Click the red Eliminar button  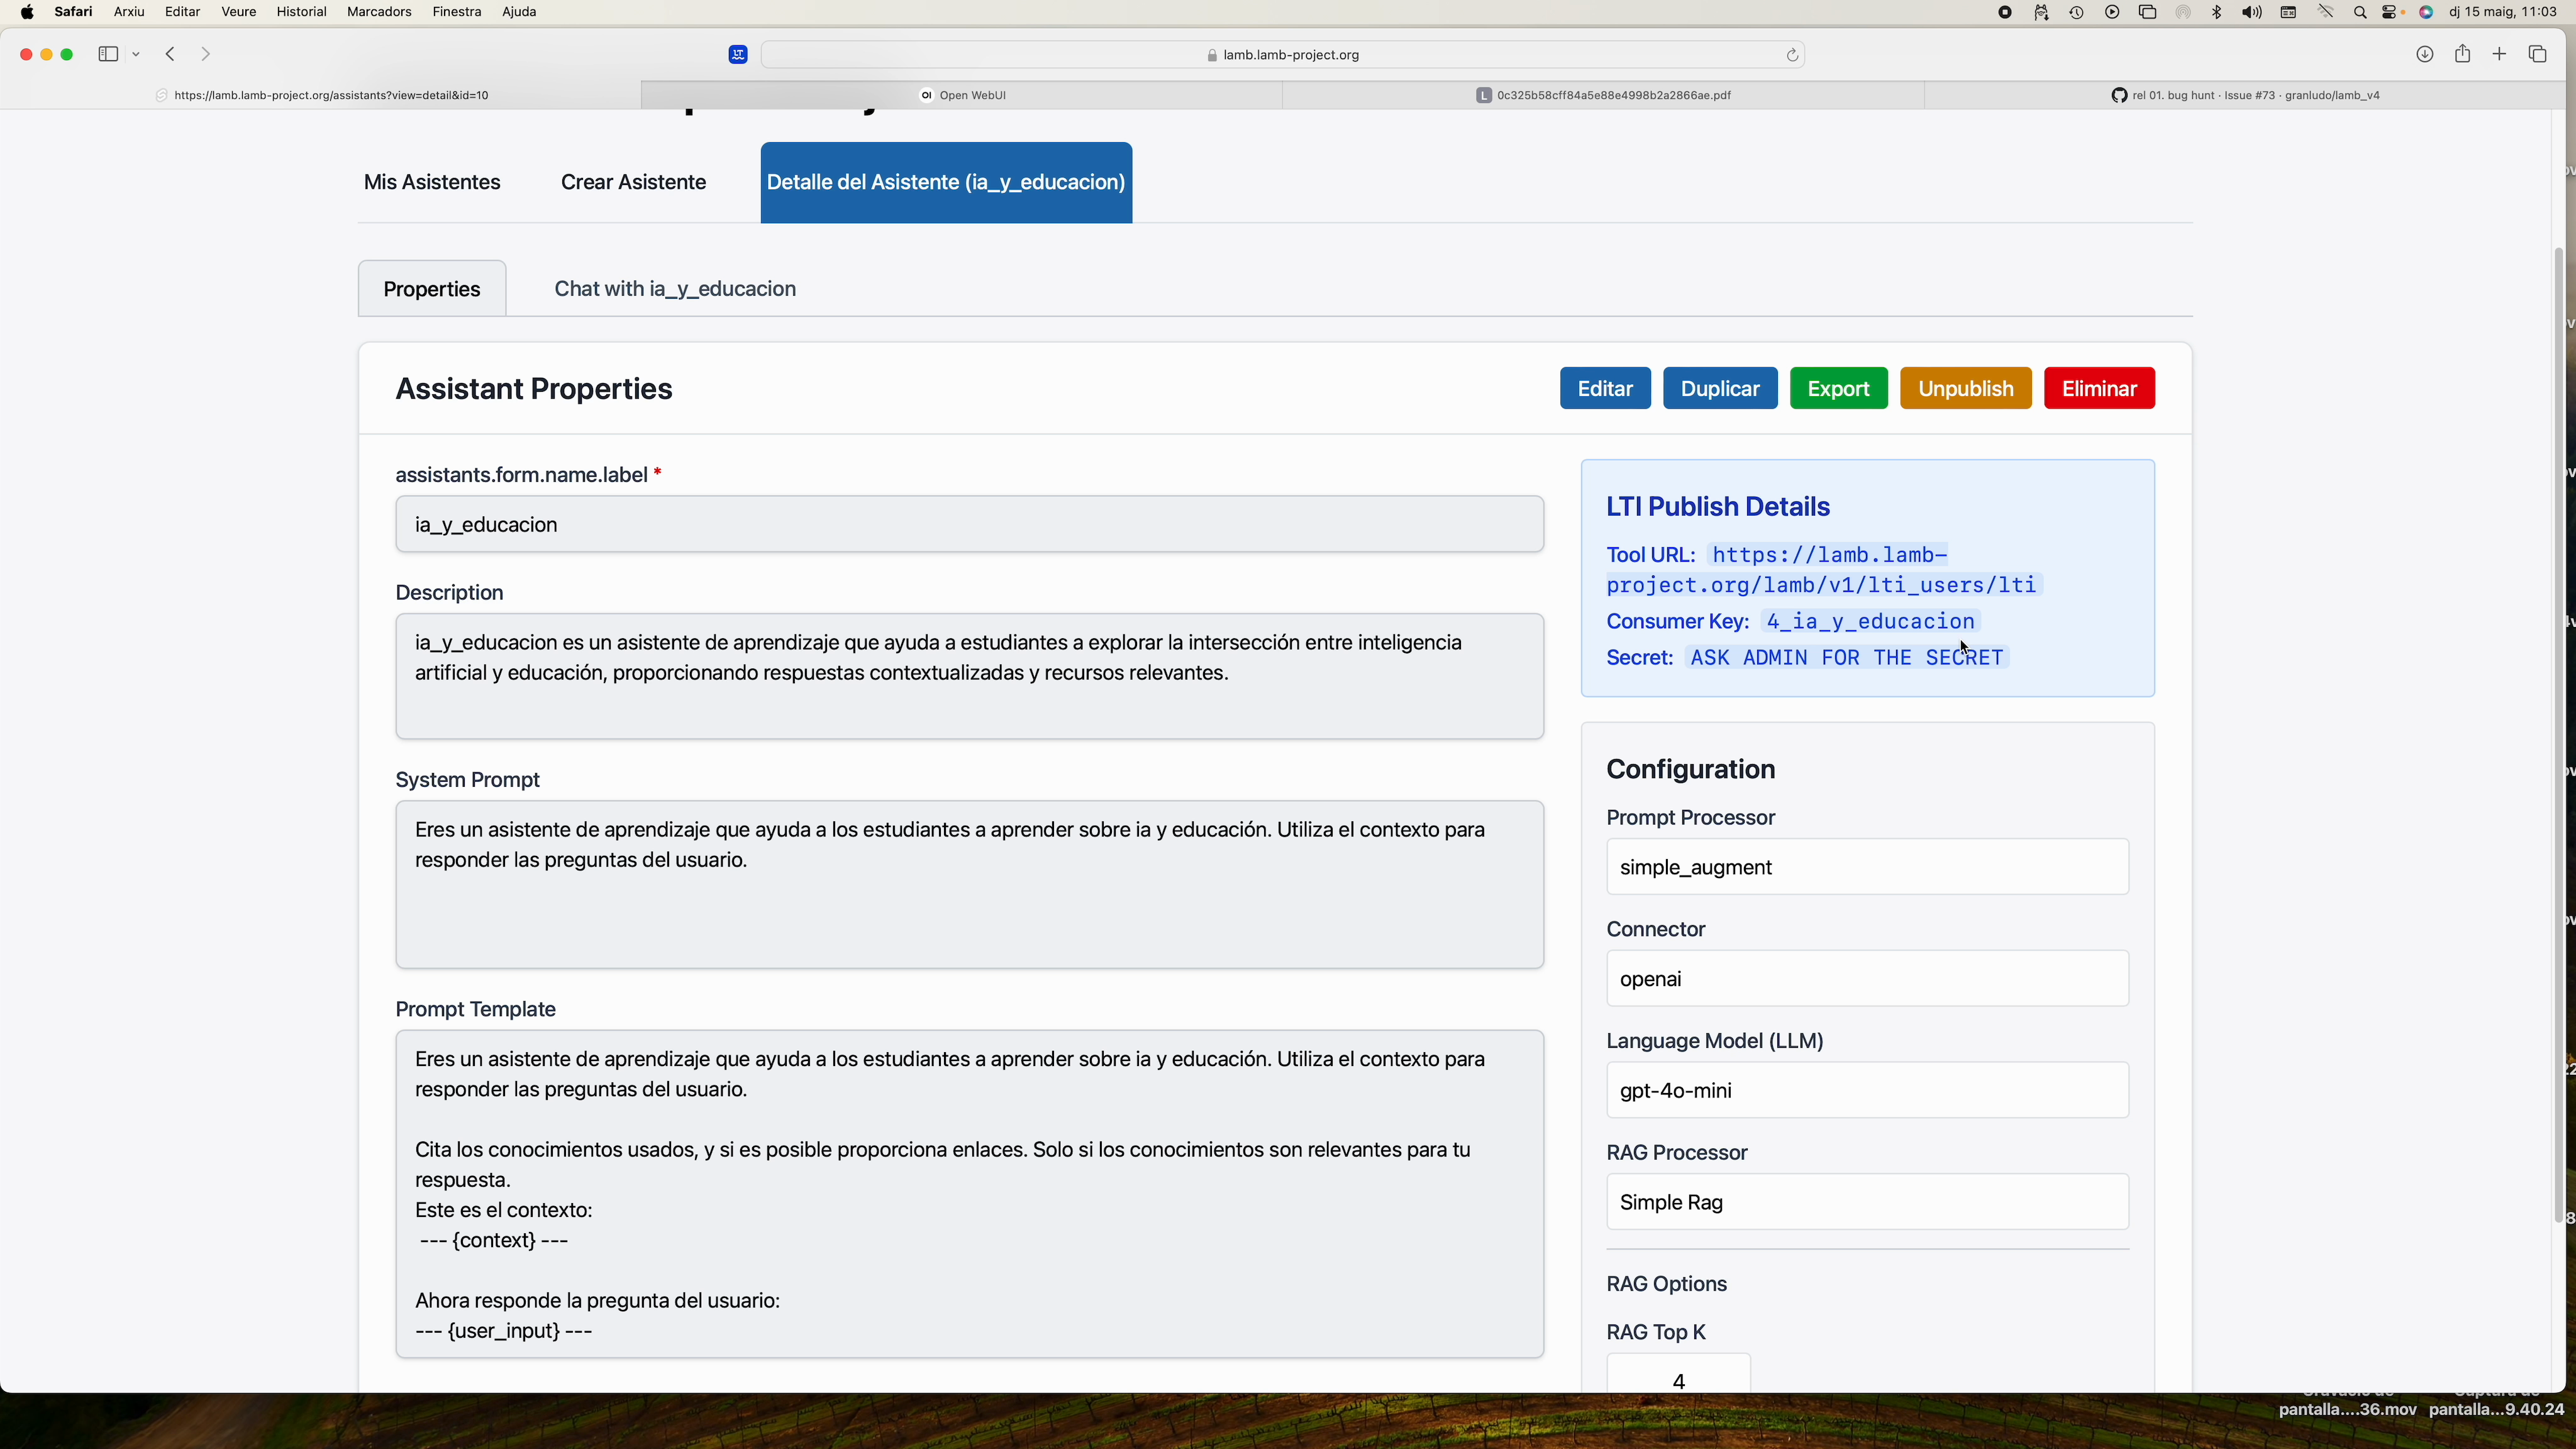click(2098, 388)
